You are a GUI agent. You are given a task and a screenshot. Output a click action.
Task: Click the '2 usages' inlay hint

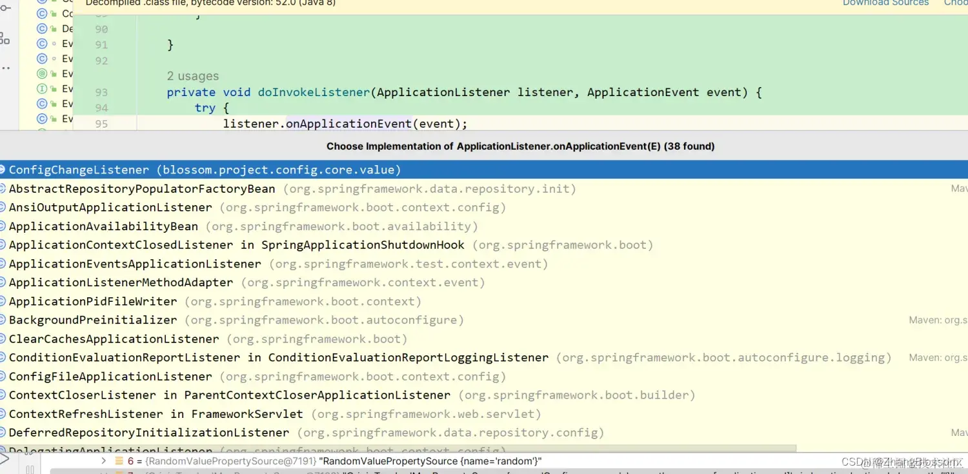click(193, 76)
